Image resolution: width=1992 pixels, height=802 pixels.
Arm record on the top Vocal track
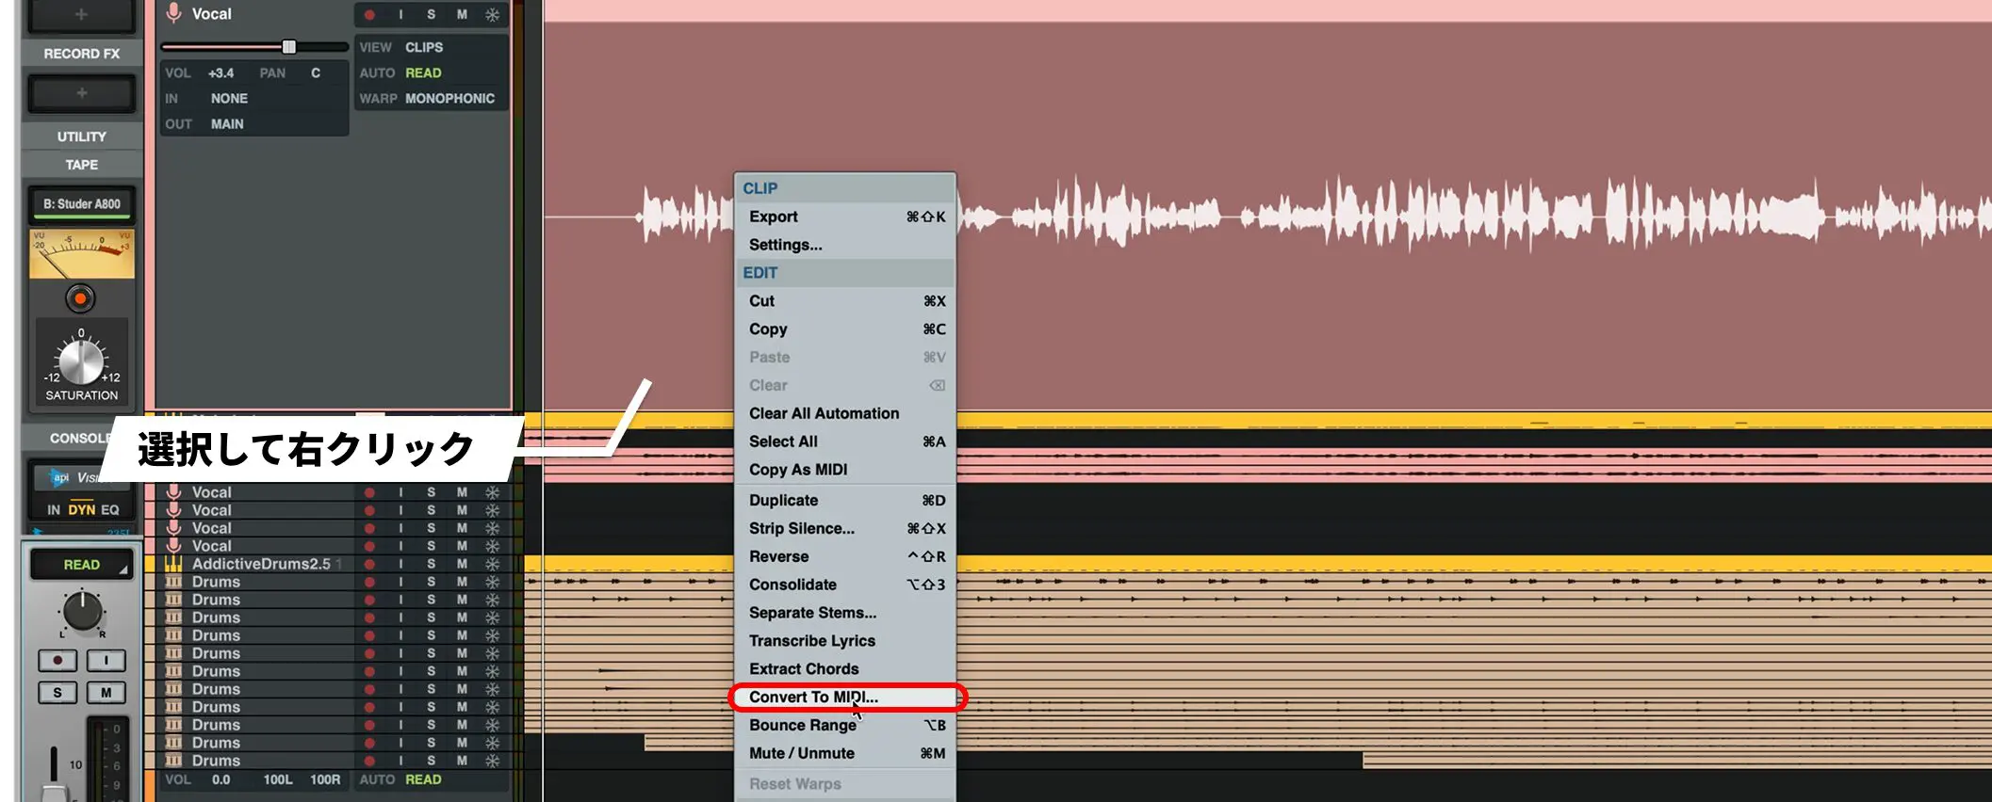(369, 15)
